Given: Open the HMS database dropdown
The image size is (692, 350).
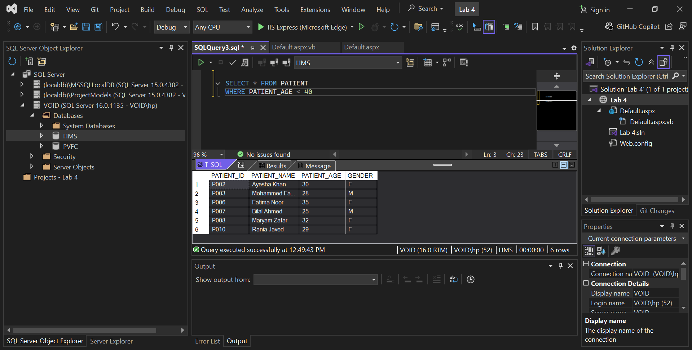Looking at the screenshot, I should click(348, 63).
